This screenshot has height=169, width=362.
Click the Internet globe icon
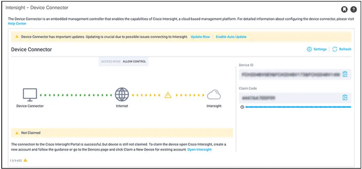(x=122, y=94)
